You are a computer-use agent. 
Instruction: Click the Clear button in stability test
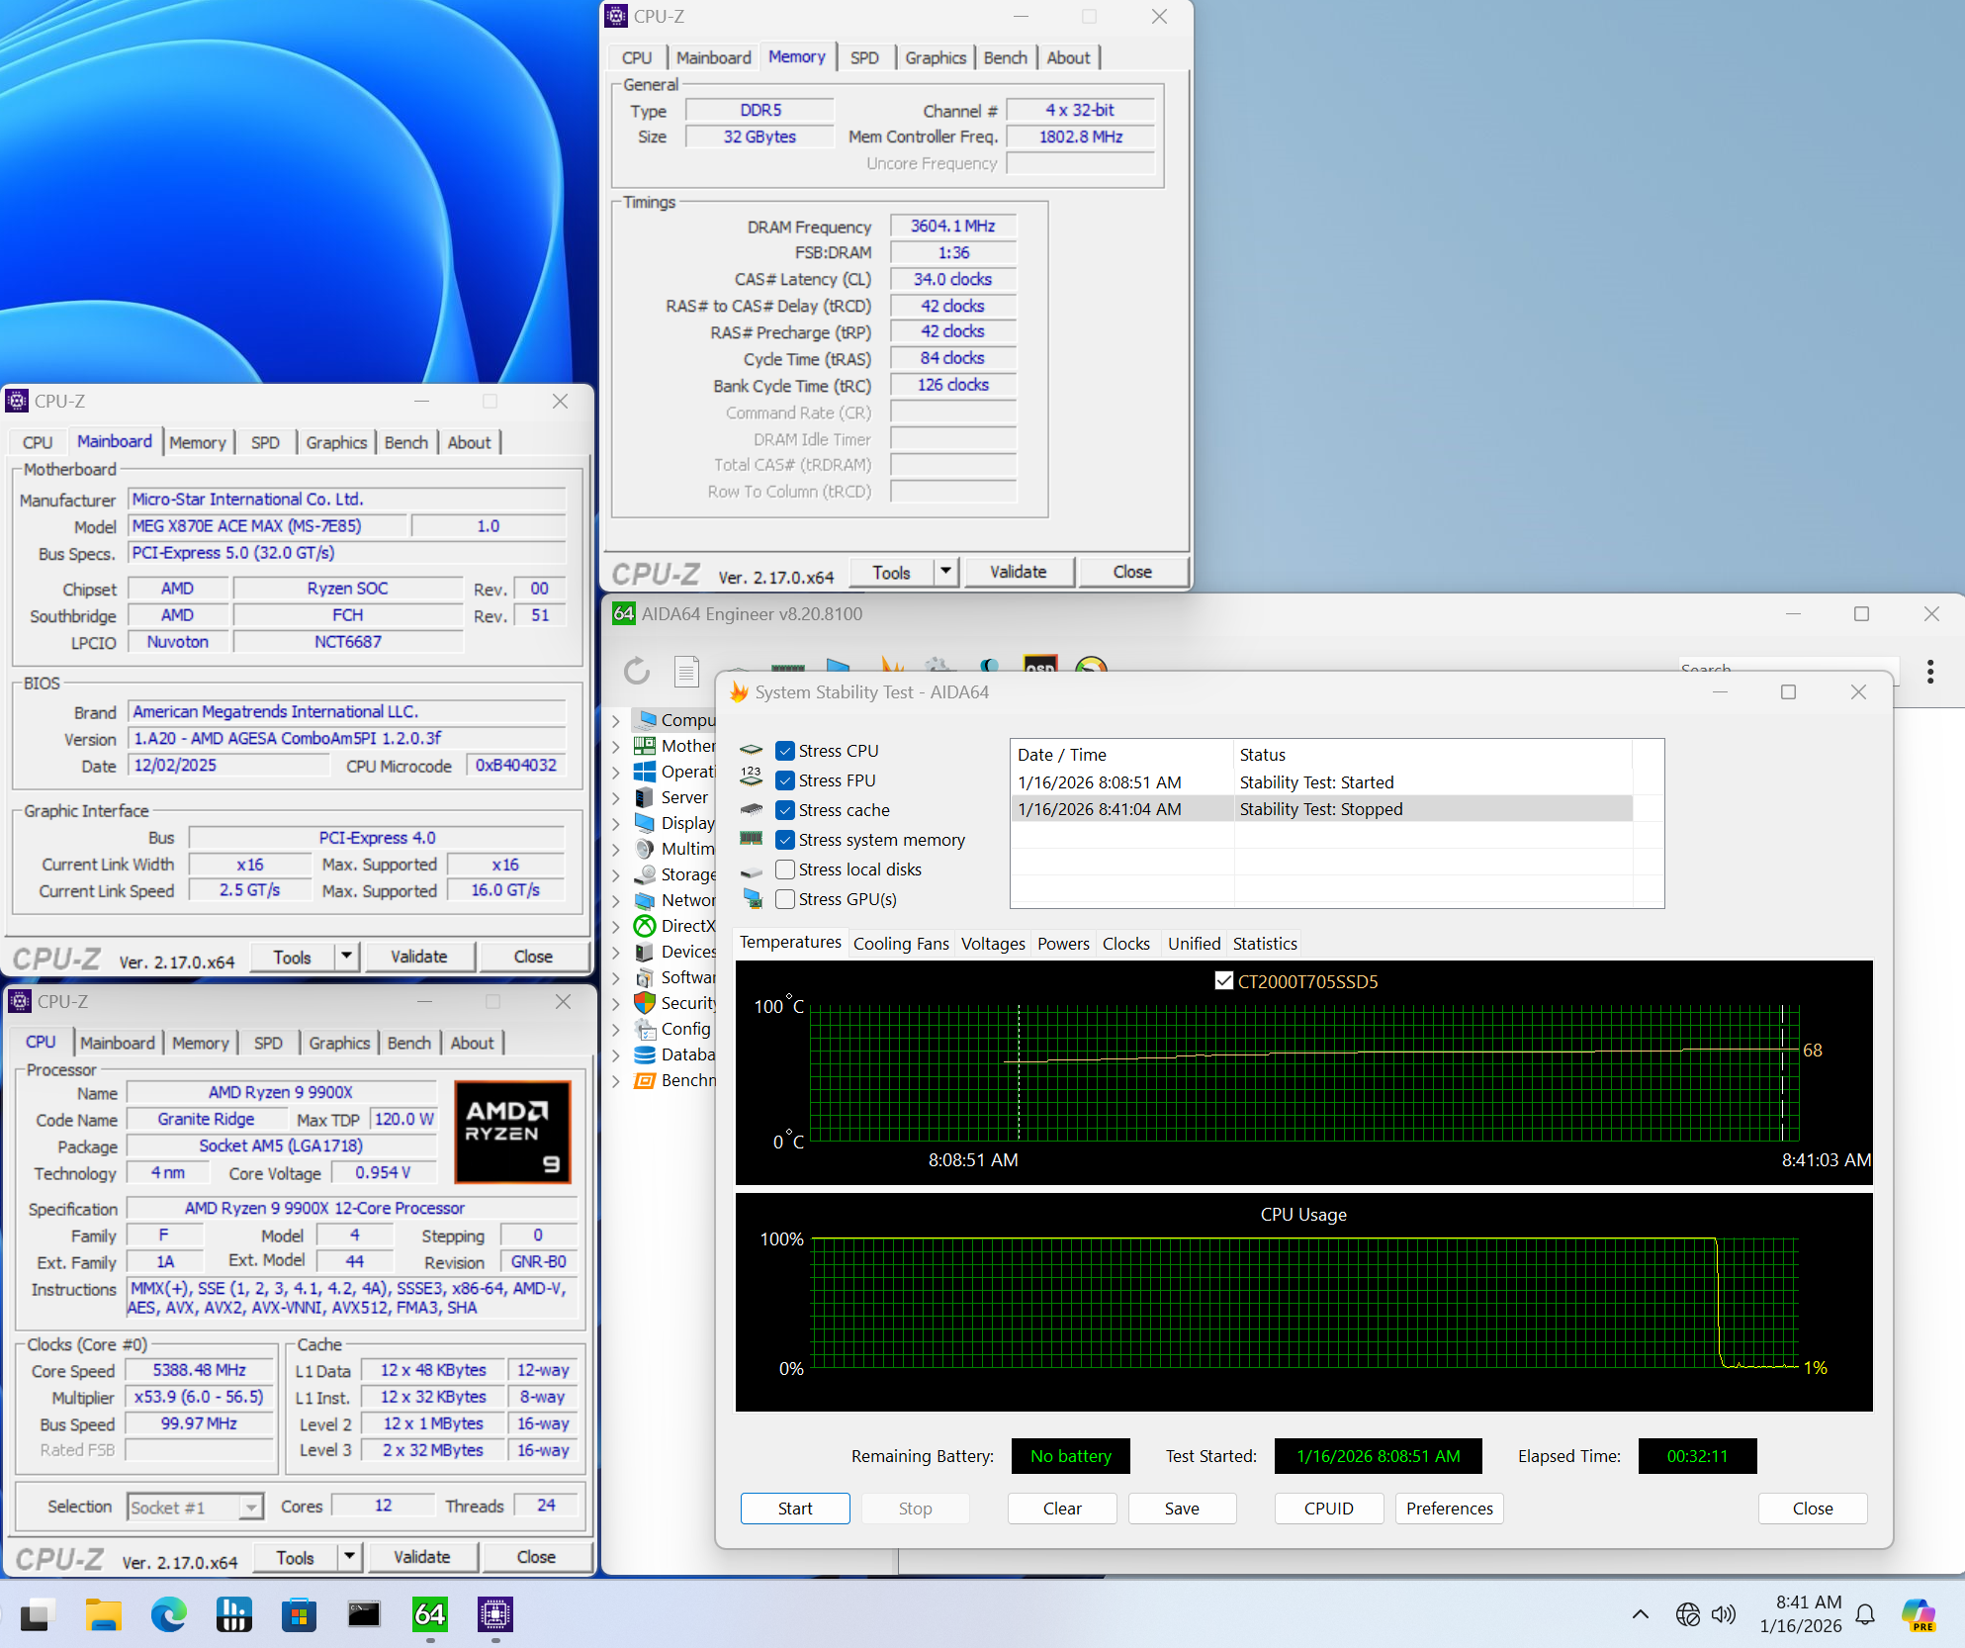click(1061, 1508)
